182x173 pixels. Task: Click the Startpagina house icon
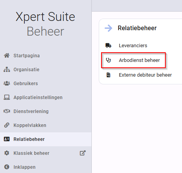[x=7, y=55]
